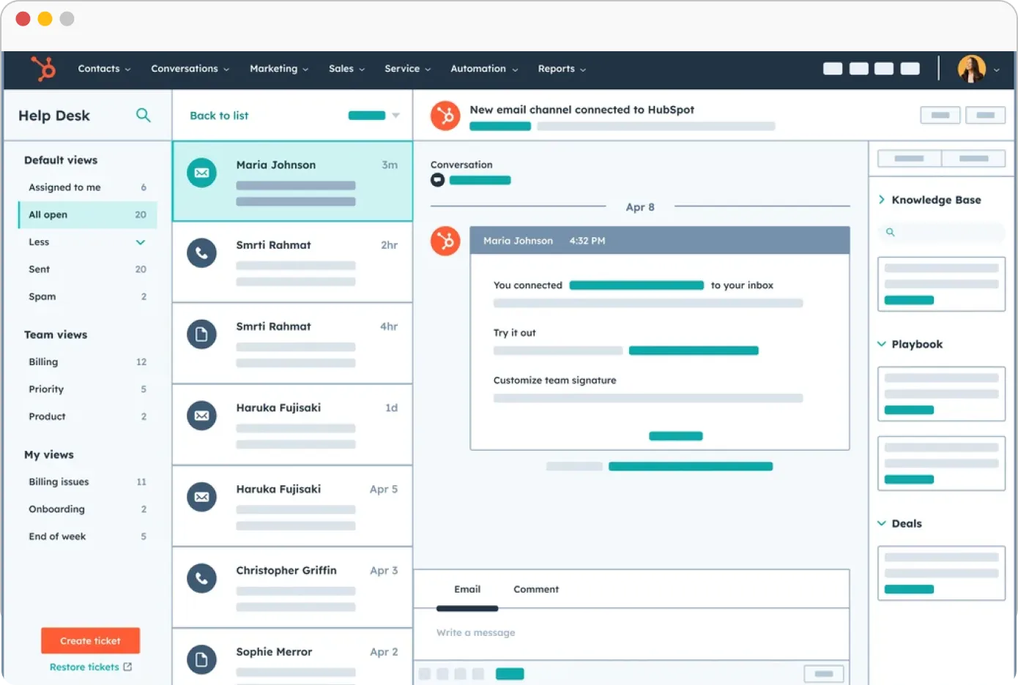1018x685 pixels.
Task: Open Help Desk ticket search
Action: pos(144,115)
